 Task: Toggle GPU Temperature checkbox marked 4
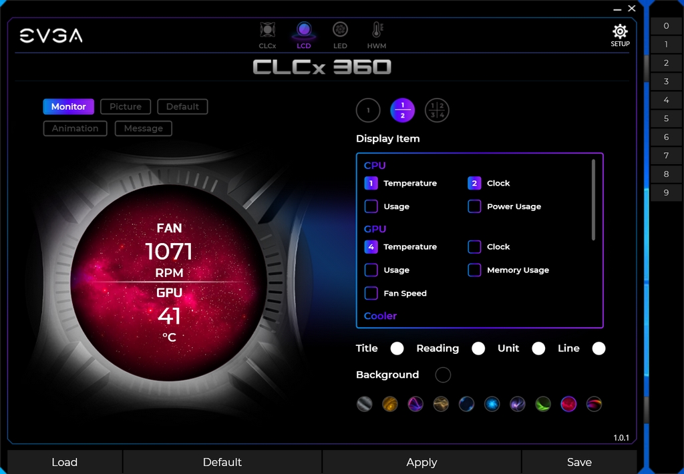(x=371, y=247)
